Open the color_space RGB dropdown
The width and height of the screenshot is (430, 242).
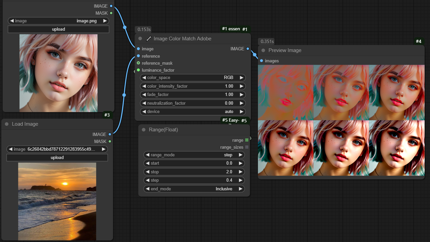click(x=193, y=78)
